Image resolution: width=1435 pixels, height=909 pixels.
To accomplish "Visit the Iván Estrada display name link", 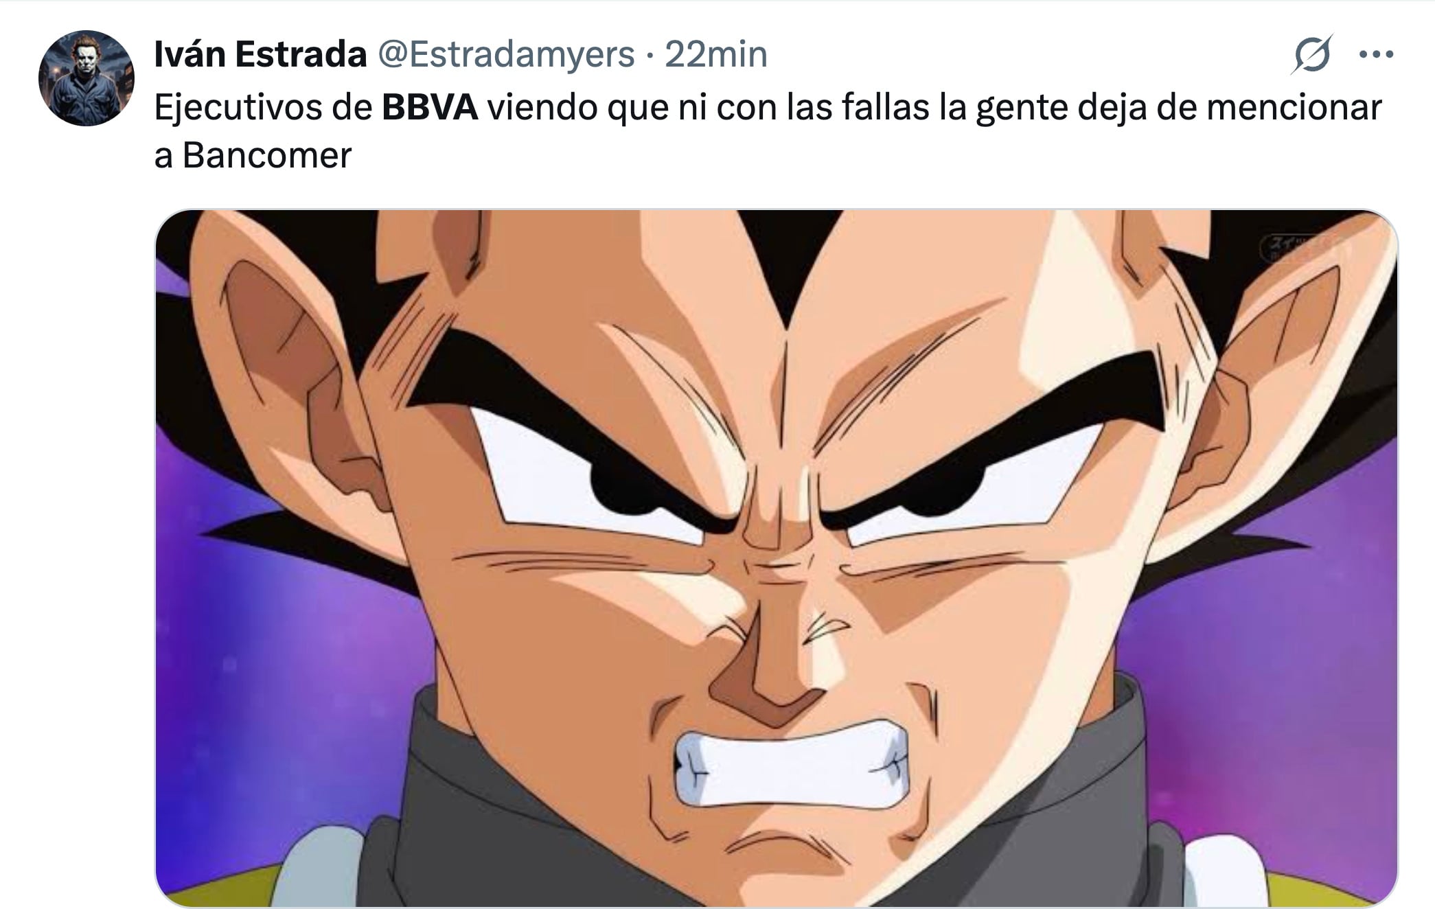I will point(260,54).
